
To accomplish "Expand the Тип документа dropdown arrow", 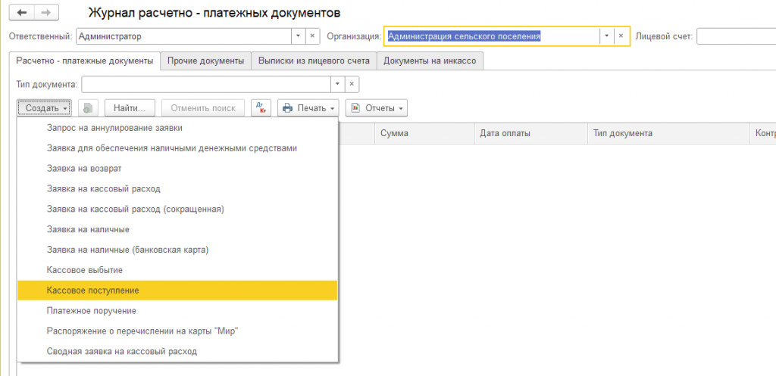I will tap(337, 84).
